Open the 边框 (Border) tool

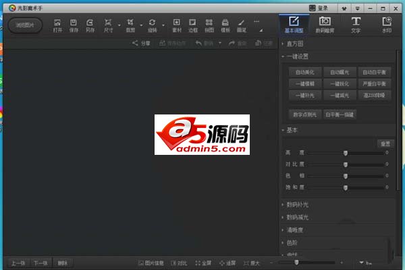(x=193, y=25)
